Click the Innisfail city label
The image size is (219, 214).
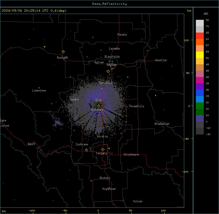point(105,83)
